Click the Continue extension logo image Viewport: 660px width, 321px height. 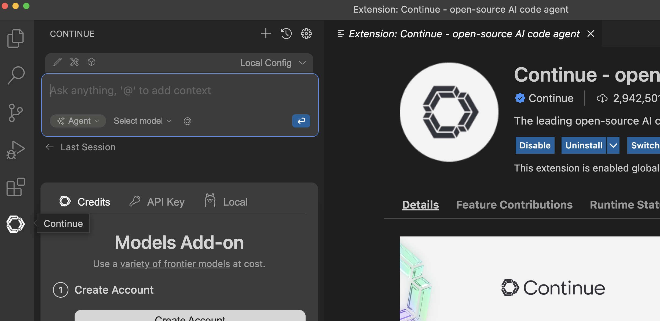(x=449, y=112)
